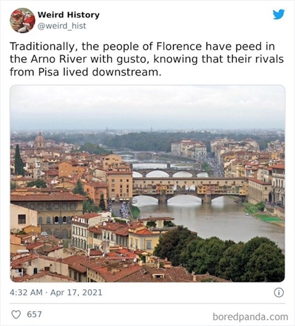Click the Twitter bird logo
Image resolution: width=295 pixels, height=326 pixels.
point(278,14)
